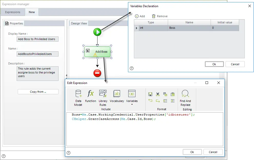
Task: Click the Increase indent icon
Action: (x=173, y=101)
